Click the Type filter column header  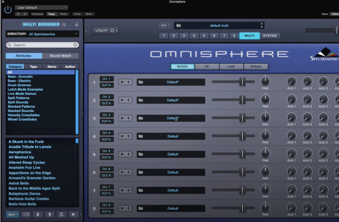coord(33,66)
